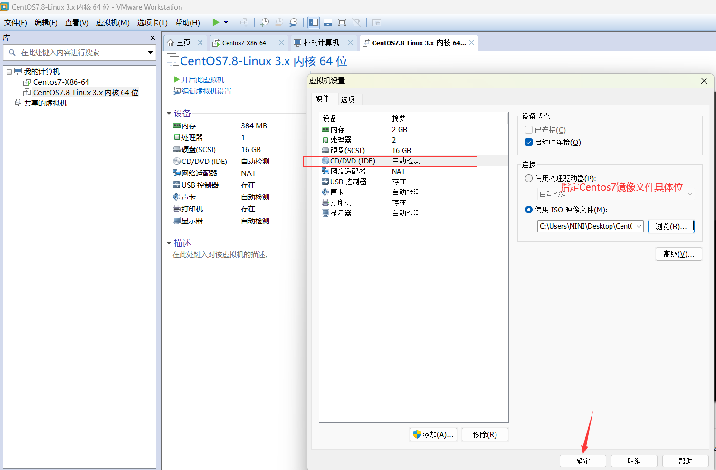Click the 网络适配器 icon in VM summary

click(x=177, y=173)
